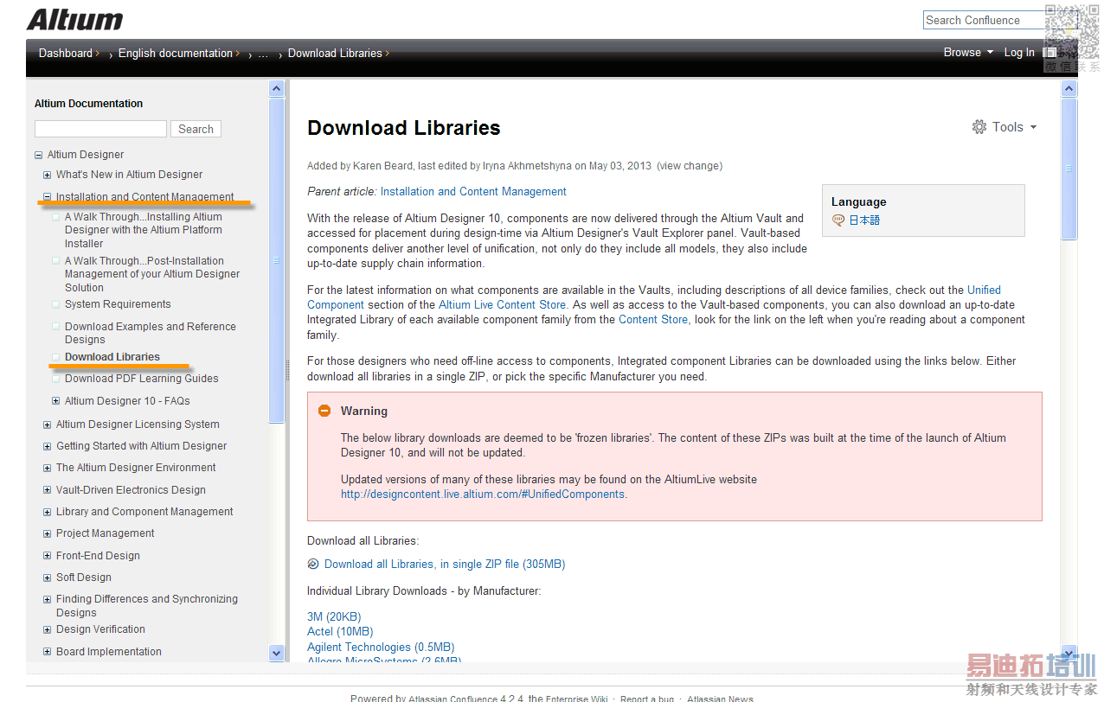Click the sidebar search text field

click(100, 129)
